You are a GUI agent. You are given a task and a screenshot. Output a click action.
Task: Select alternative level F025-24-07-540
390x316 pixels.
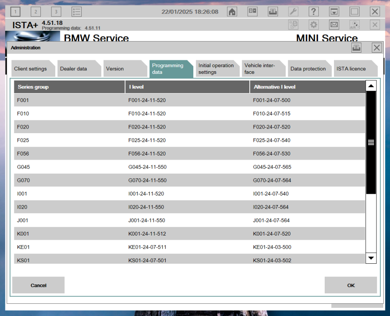[x=272, y=140]
